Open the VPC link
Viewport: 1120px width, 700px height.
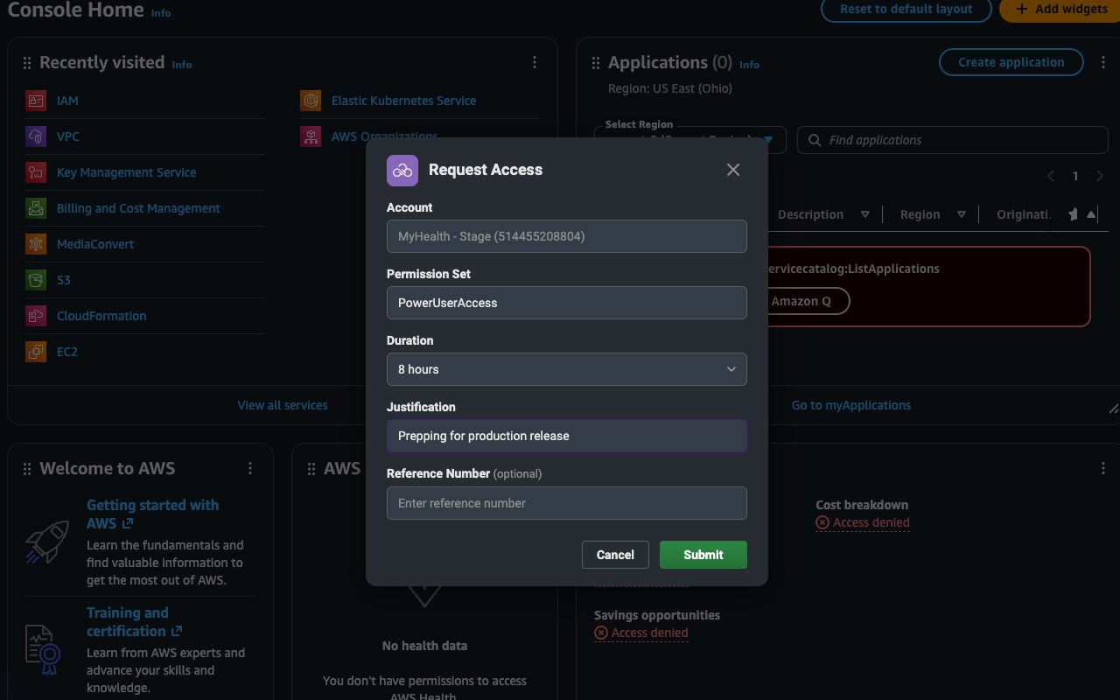(x=68, y=136)
